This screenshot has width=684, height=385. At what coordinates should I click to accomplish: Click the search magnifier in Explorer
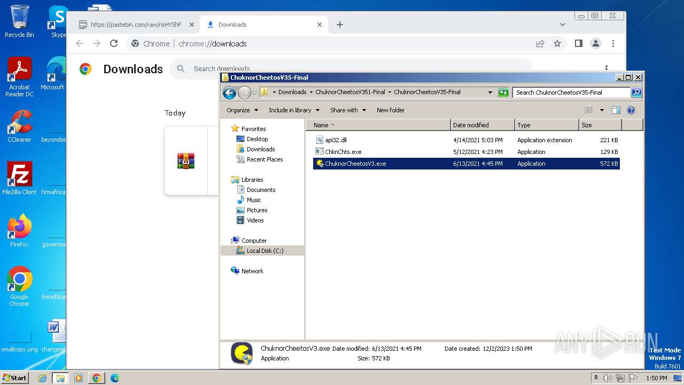point(636,93)
